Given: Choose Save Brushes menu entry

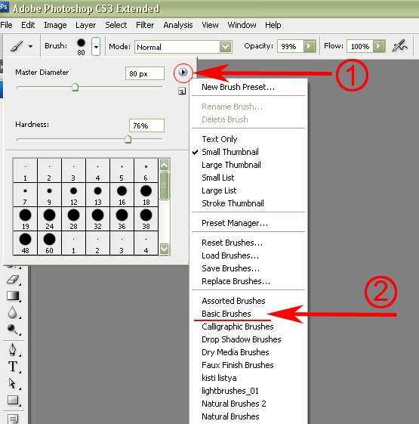Looking at the screenshot, I should [x=230, y=268].
